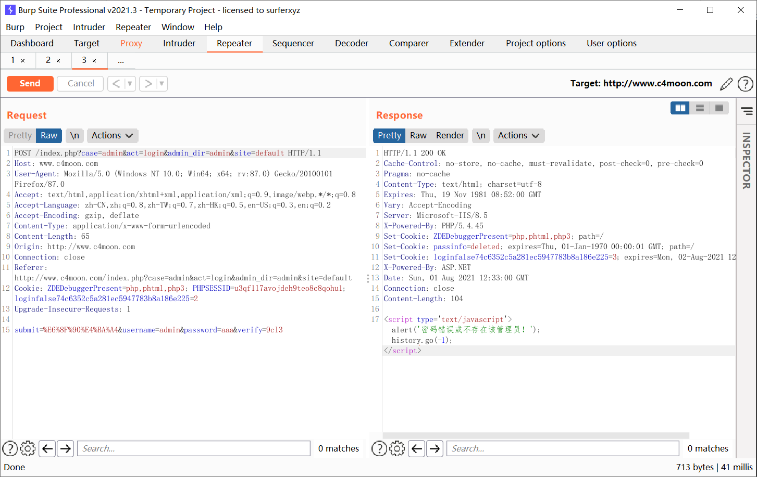This screenshot has width=757, height=477.
Task: Switch to the Decoder tab
Action: click(352, 44)
